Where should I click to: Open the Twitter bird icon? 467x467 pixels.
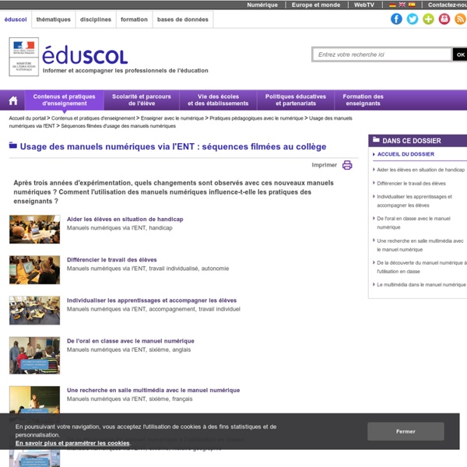413,19
